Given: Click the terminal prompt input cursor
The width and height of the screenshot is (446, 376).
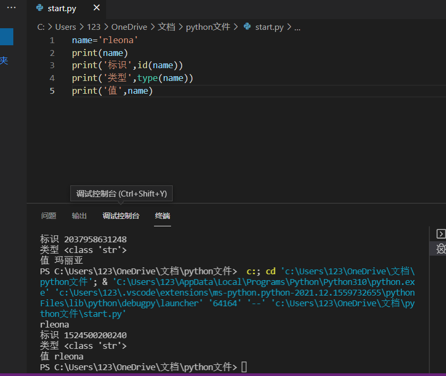Looking at the screenshot, I should click(x=244, y=367).
